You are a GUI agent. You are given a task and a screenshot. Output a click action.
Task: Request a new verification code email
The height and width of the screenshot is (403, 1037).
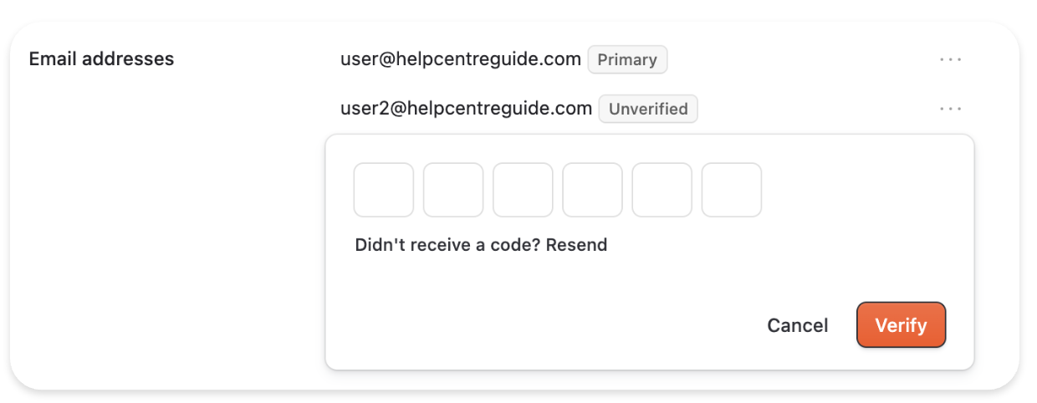click(x=576, y=245)
